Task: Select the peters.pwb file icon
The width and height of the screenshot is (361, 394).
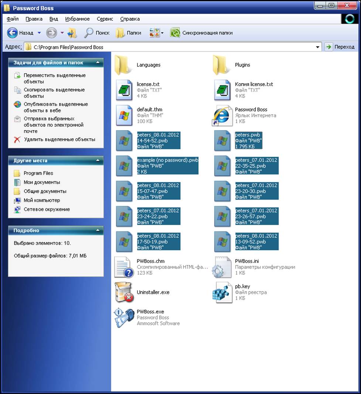Action: (222, 141)
